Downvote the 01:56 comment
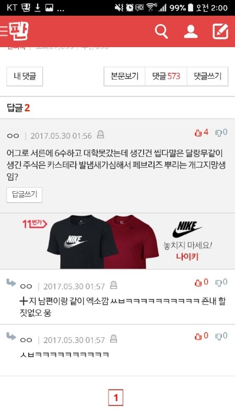Screen dimensions: 235x419 [x=221, y=133]
